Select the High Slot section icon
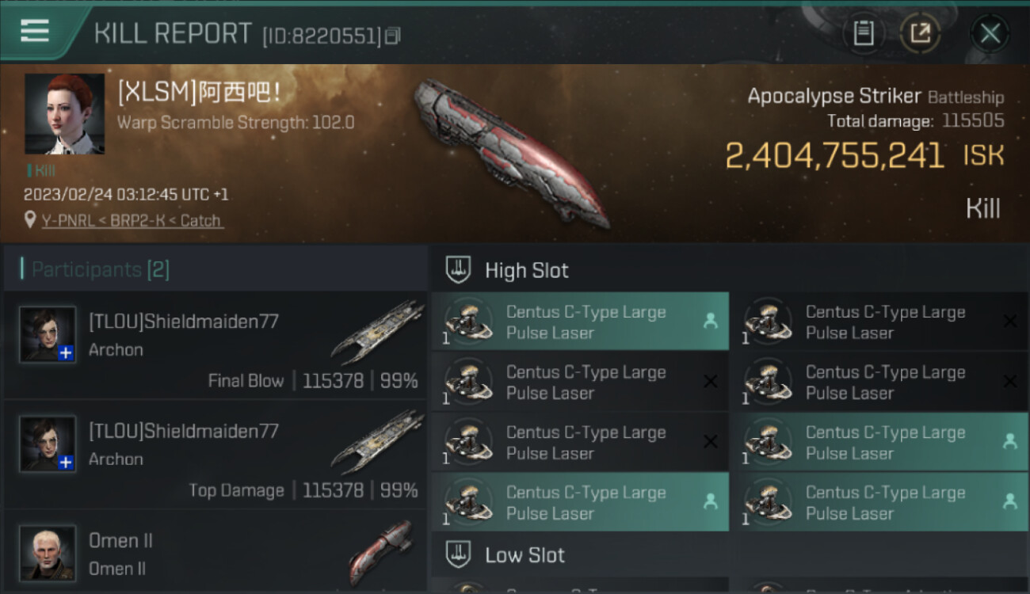 pos(459,270)
